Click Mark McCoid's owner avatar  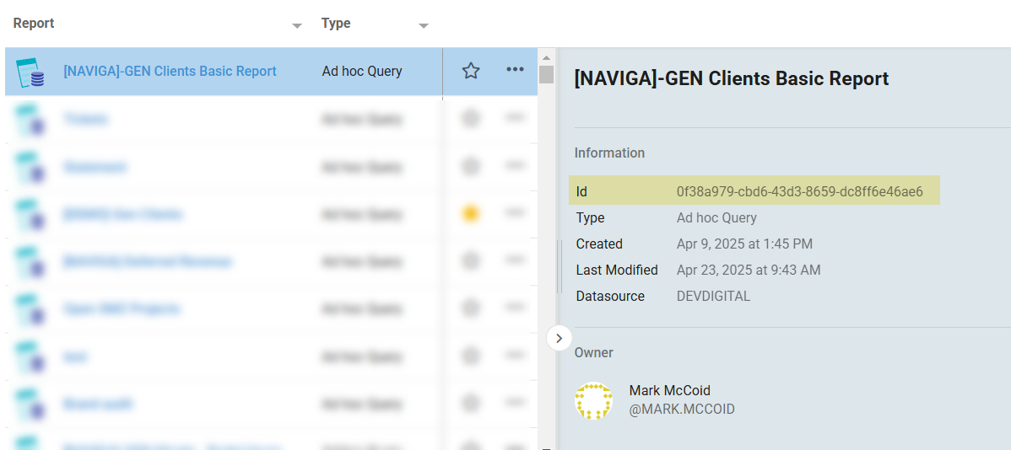[592, 401]
